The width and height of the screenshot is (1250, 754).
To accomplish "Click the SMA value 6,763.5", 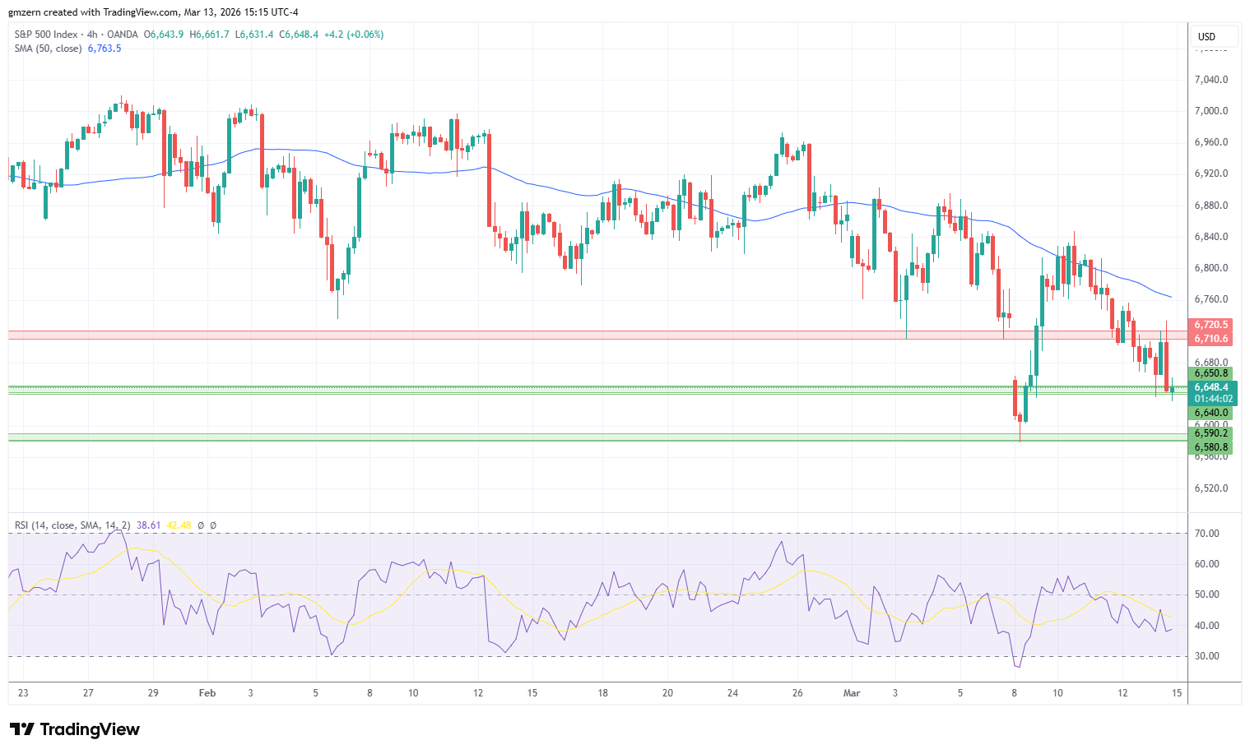I will pyautogui.click(x=105, y=49).
